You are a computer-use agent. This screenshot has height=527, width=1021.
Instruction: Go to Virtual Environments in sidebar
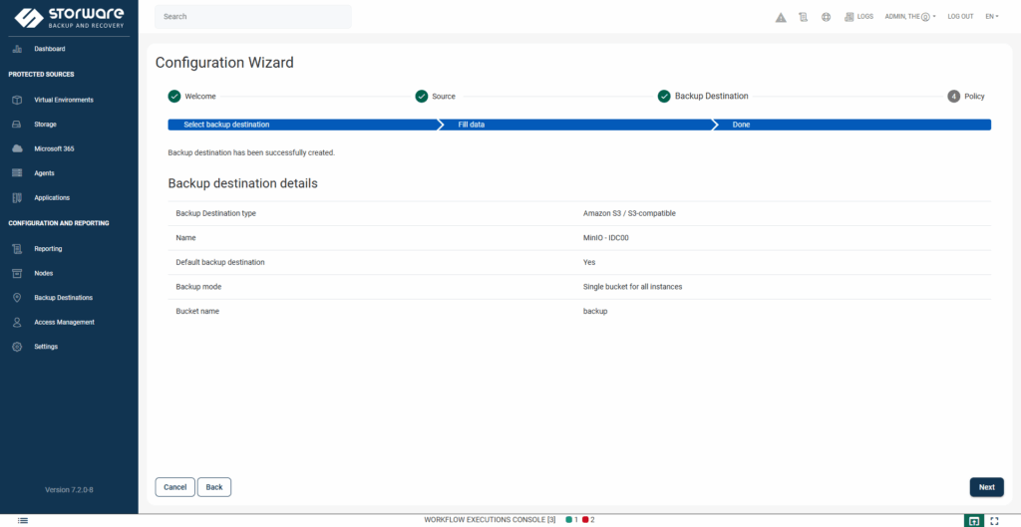pyautogui.click(x=64, y=100)
